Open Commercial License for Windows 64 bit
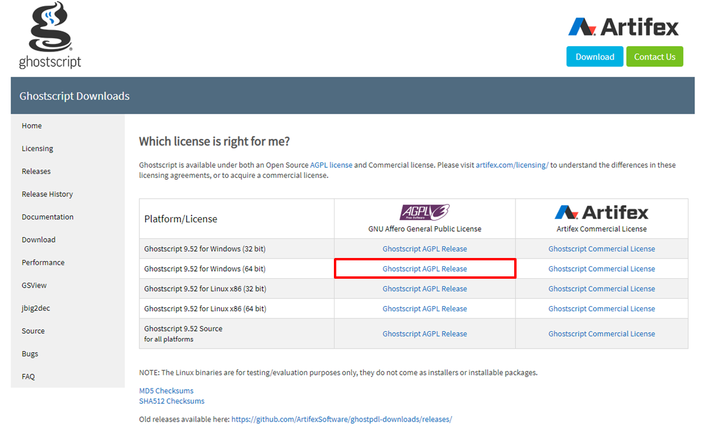 601,269
